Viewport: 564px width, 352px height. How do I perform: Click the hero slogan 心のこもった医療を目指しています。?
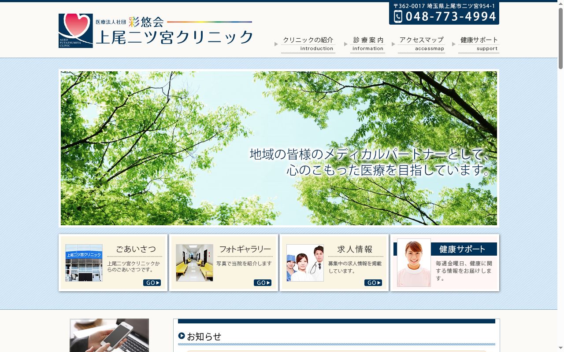click(x=388, y=170)
